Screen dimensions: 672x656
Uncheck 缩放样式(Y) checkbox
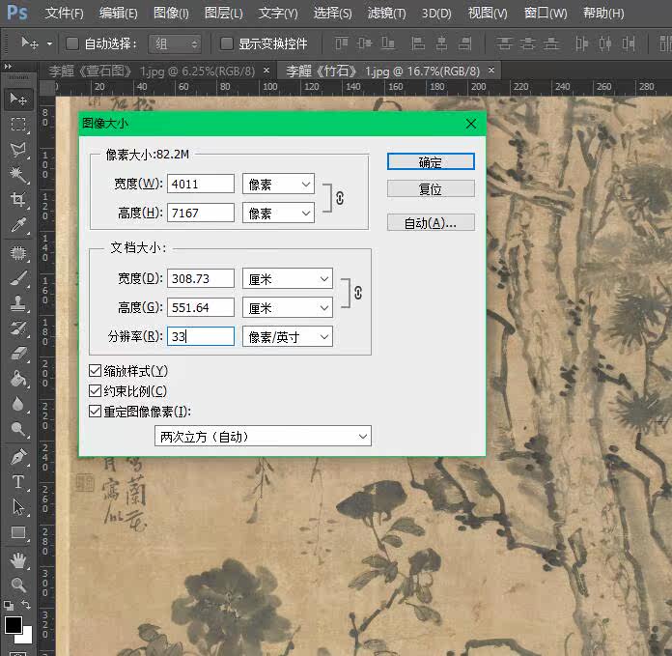coord(95,371)
